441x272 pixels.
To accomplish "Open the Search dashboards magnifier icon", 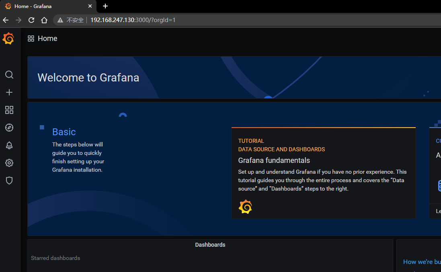I will coord(9,75).
